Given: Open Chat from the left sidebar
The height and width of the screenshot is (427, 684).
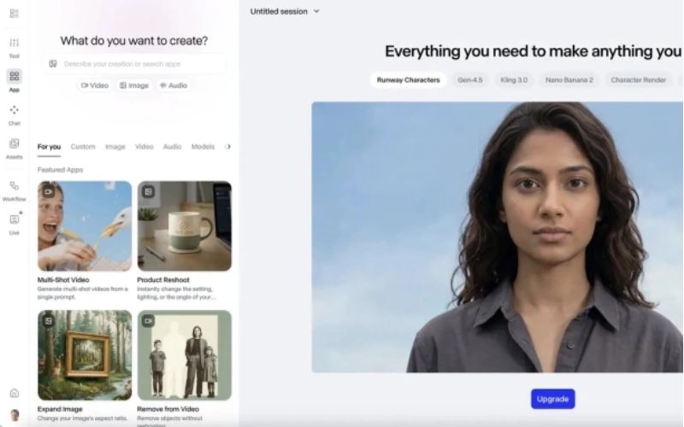Looking at the screenshot, I should (x=14, y=113).
